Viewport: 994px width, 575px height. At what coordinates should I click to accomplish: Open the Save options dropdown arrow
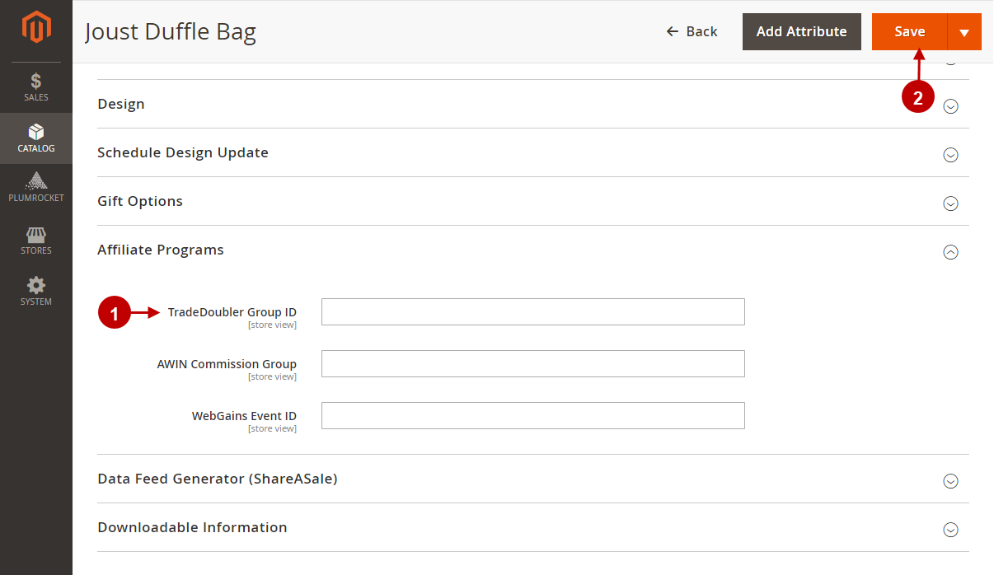(x=964, y=31)
